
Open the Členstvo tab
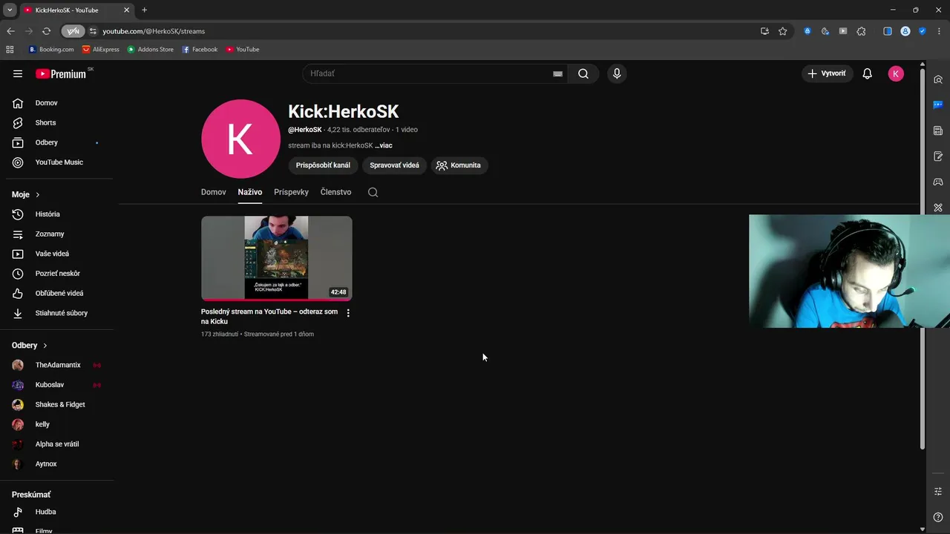[x=335, y=192]
